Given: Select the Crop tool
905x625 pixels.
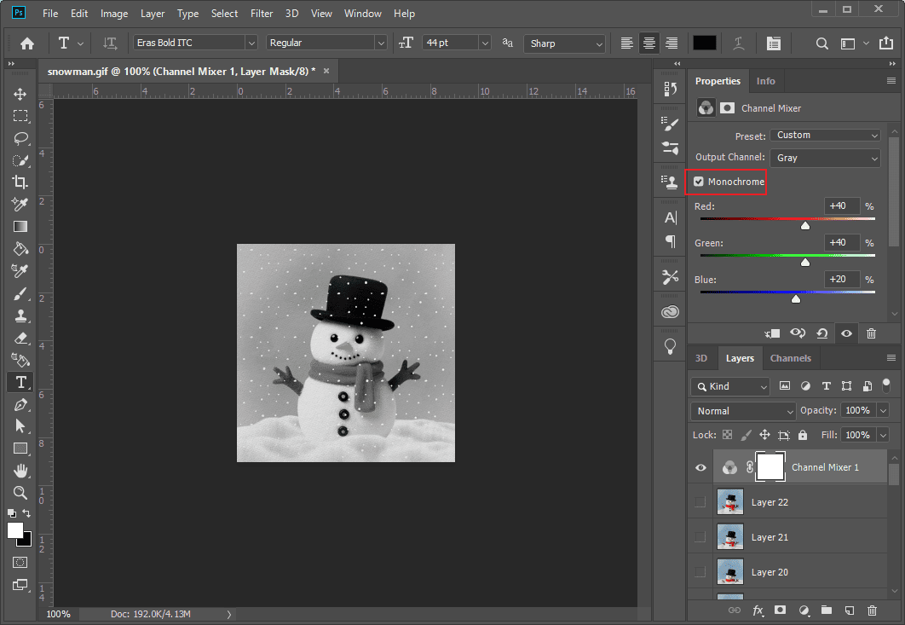Looking at the screenshot, I should (x=20, y=182).
